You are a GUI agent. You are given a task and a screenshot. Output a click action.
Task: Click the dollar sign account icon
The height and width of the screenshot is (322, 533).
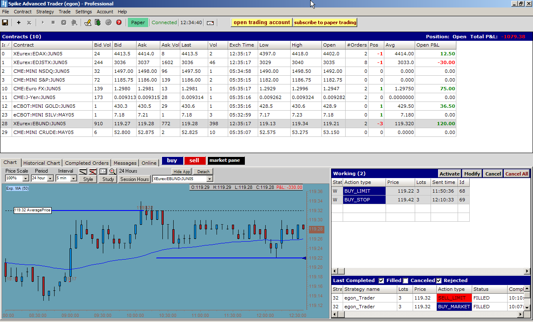pyautogui.click(x=98, y=22)
